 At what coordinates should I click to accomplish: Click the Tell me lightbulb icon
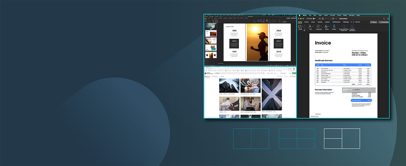[354, 22]
